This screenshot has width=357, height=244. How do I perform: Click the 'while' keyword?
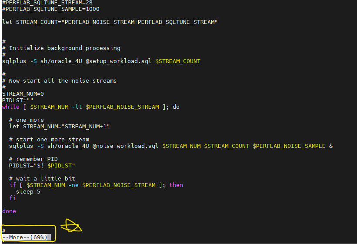point(11,107)
